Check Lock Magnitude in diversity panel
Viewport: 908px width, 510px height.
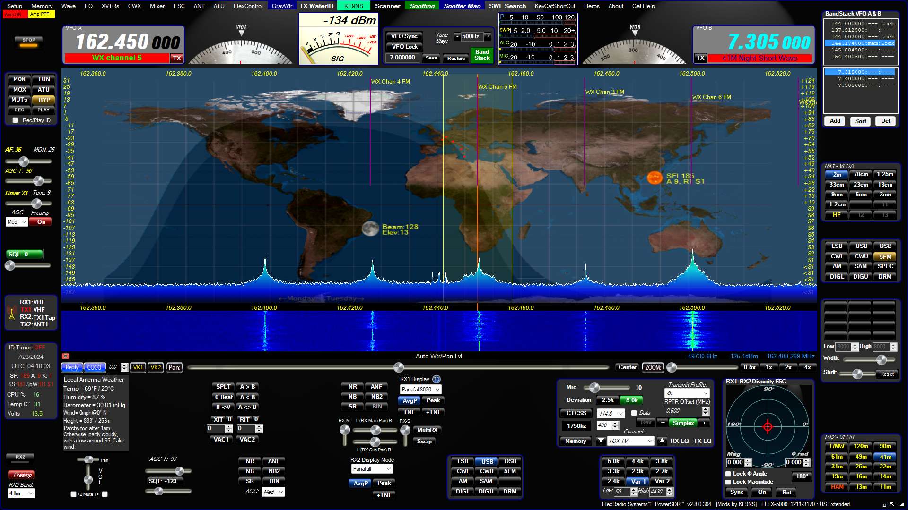(728, 482)
